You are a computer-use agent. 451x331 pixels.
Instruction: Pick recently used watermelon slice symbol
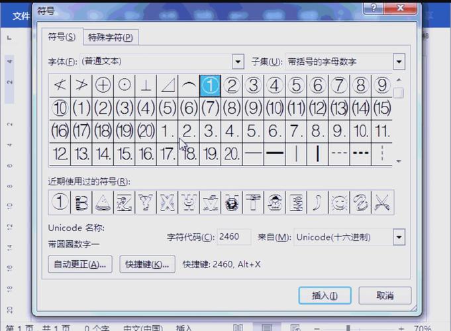103,202
